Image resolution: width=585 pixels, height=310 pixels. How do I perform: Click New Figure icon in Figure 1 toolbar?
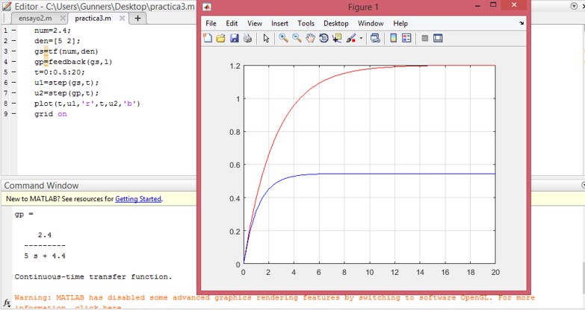click(208, 38)
